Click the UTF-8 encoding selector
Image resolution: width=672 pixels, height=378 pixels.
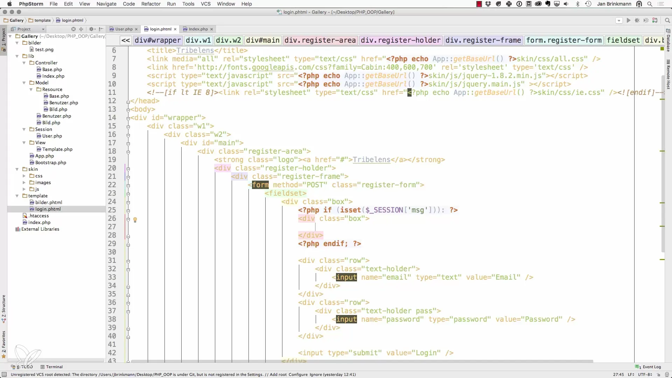pos(645,374)
